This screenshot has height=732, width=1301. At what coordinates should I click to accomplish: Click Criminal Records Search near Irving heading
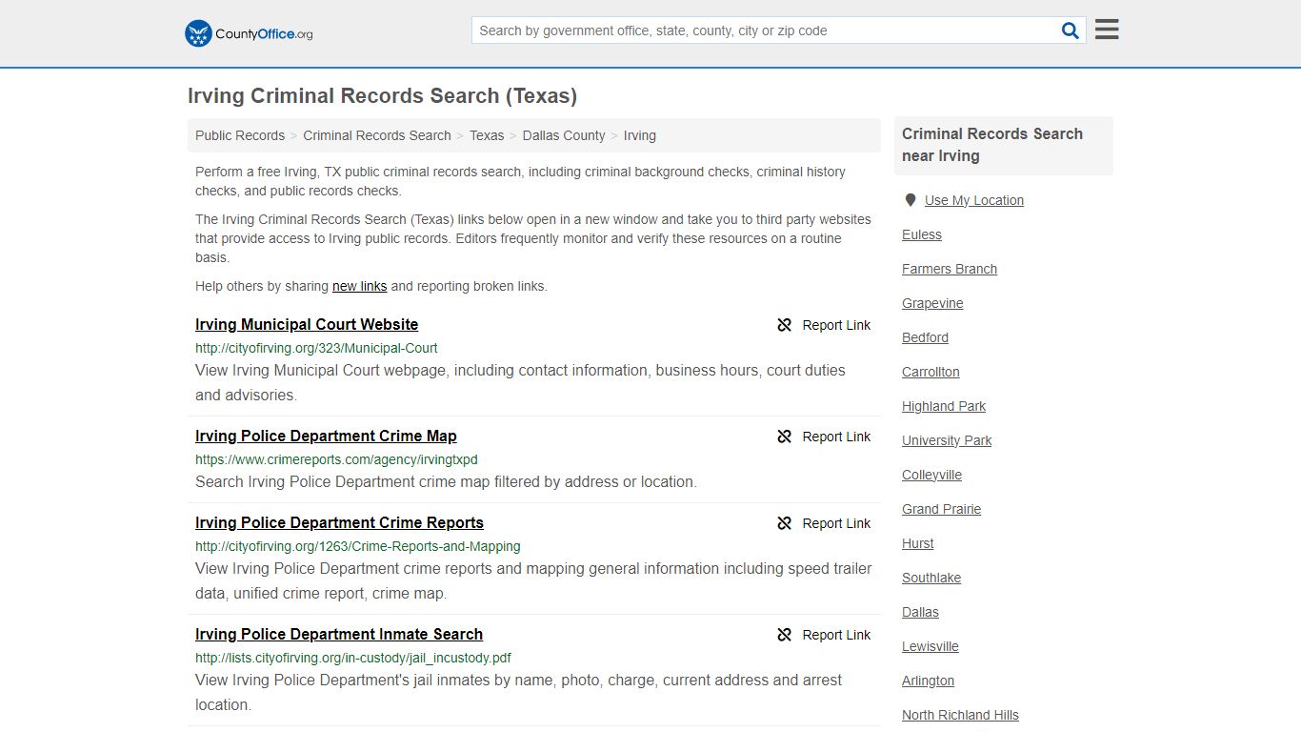pyautogui.click(x=992, y=145)
